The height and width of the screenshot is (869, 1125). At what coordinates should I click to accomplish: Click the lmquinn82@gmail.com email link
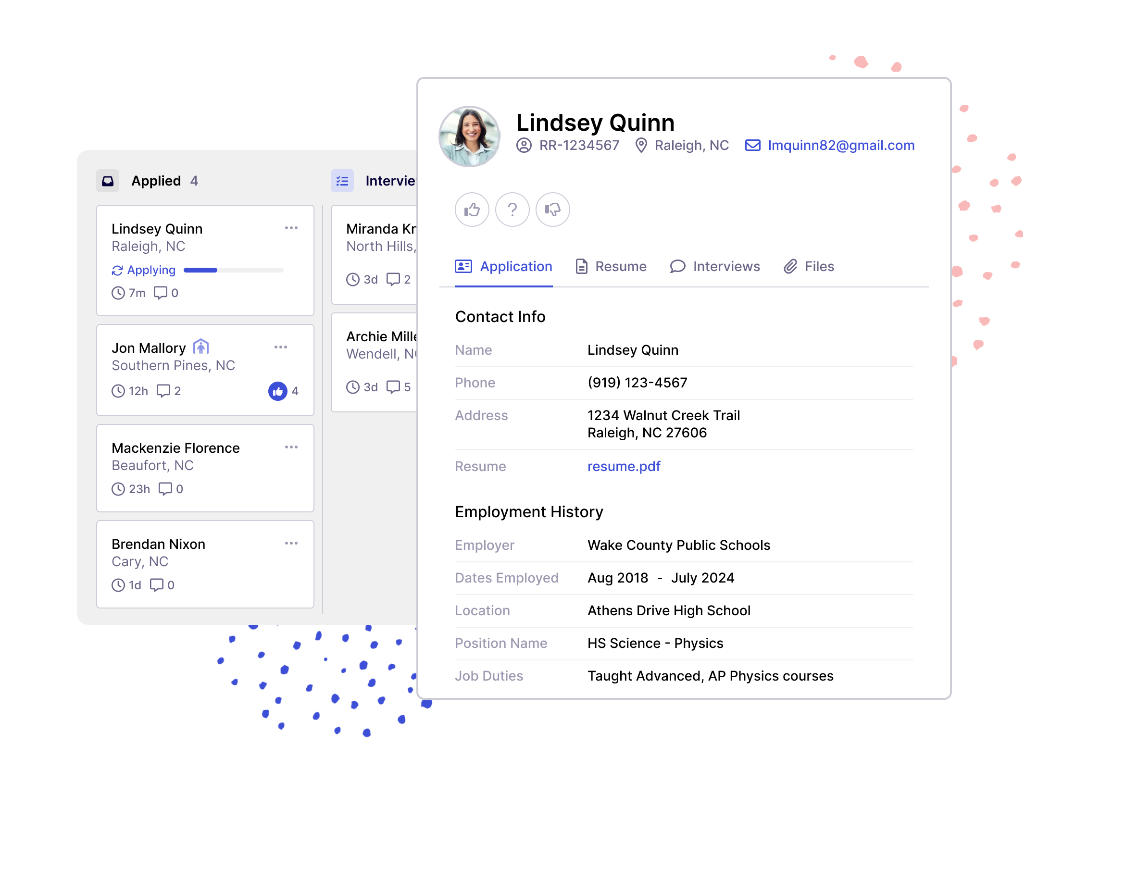(x=841, y=145)
